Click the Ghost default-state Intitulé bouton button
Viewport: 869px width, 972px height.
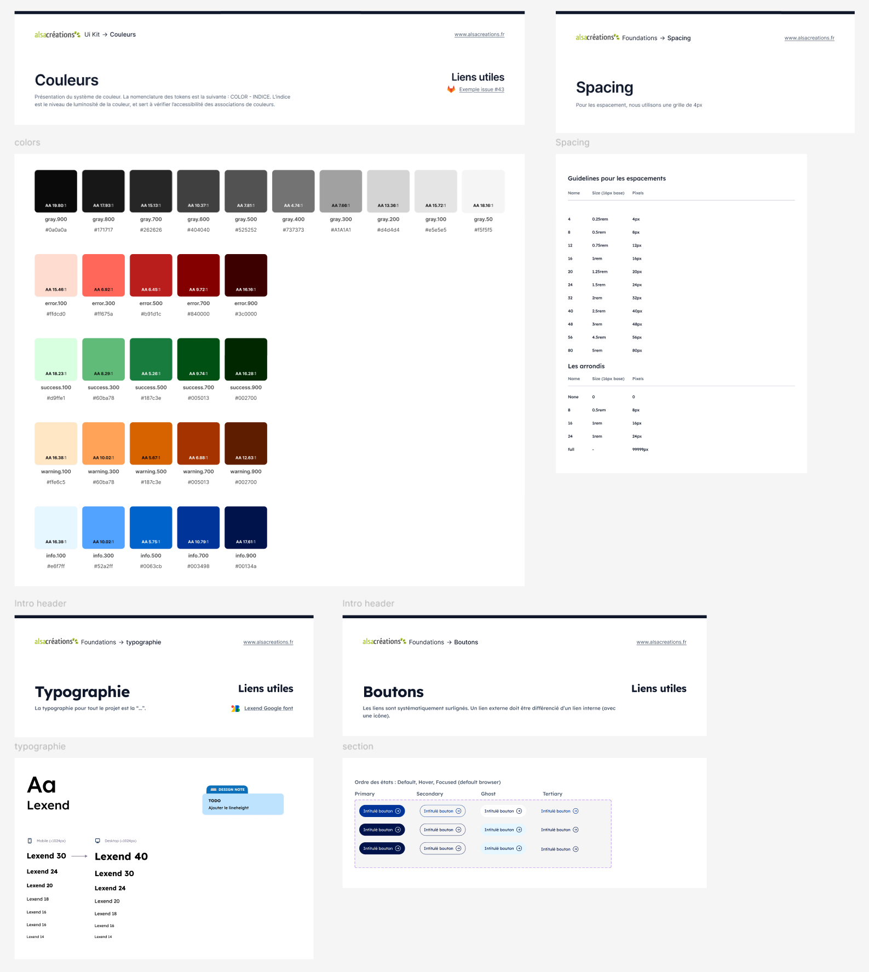503,811
